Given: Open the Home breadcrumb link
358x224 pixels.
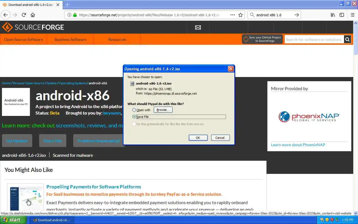Looking at the screenshot, I should [x=6, y=83].
